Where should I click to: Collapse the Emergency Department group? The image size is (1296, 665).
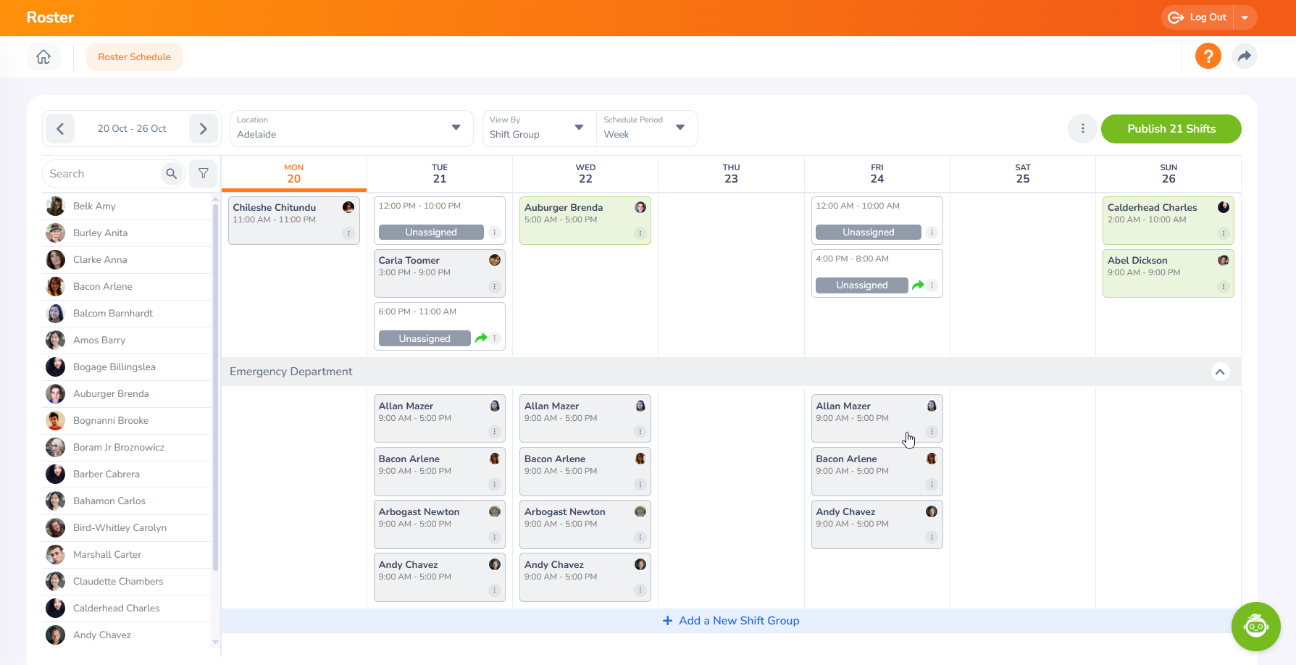[x=1220, y=372]
